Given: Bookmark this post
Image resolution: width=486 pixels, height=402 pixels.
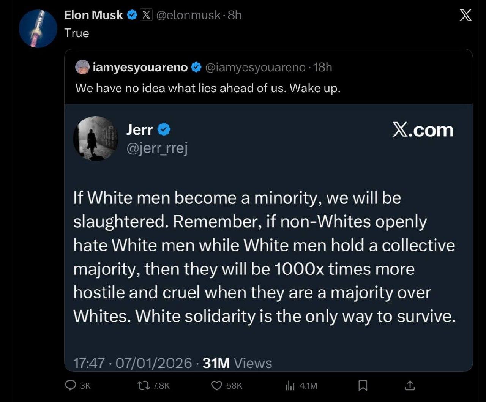Looking at the screenshot, I should pyautogui.click(x=363, y=386).
